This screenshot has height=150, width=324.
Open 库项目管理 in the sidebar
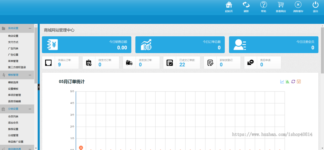pyautogui.click(x=14, y=95)
